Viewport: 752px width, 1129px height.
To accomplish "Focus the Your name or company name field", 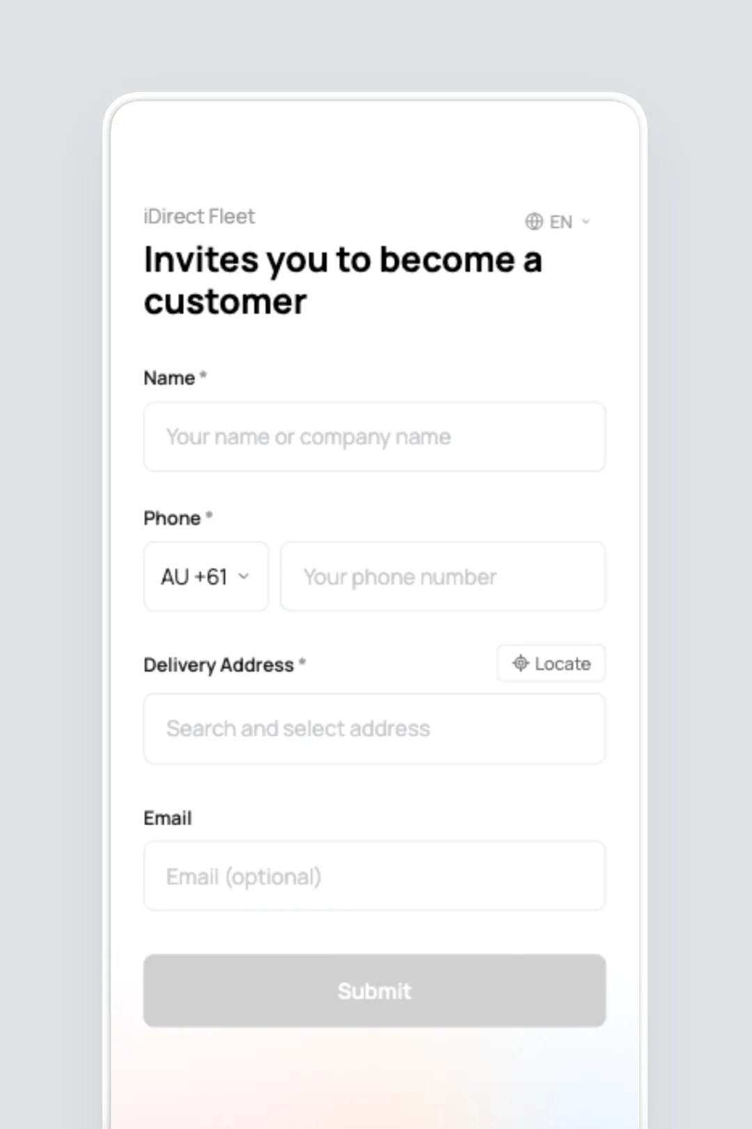I will (x=375, y=437).
